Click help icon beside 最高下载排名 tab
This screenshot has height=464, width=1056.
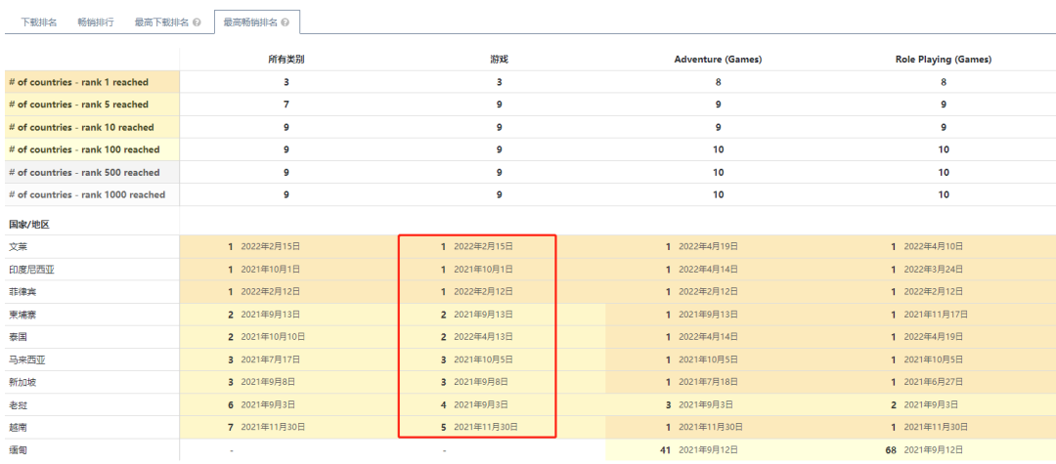coord(198,21)
